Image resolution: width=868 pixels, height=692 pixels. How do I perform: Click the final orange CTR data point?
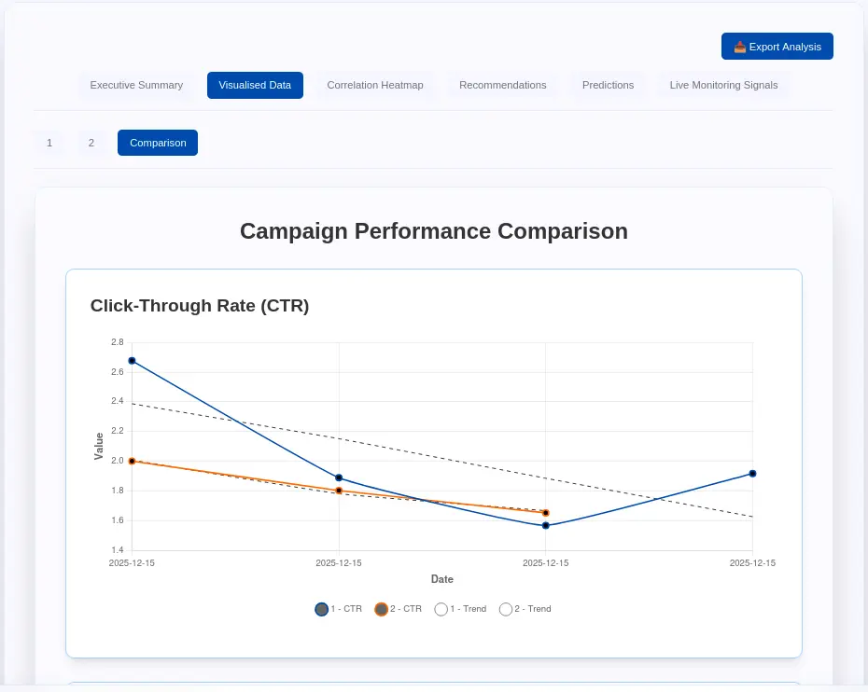[546, 513]
